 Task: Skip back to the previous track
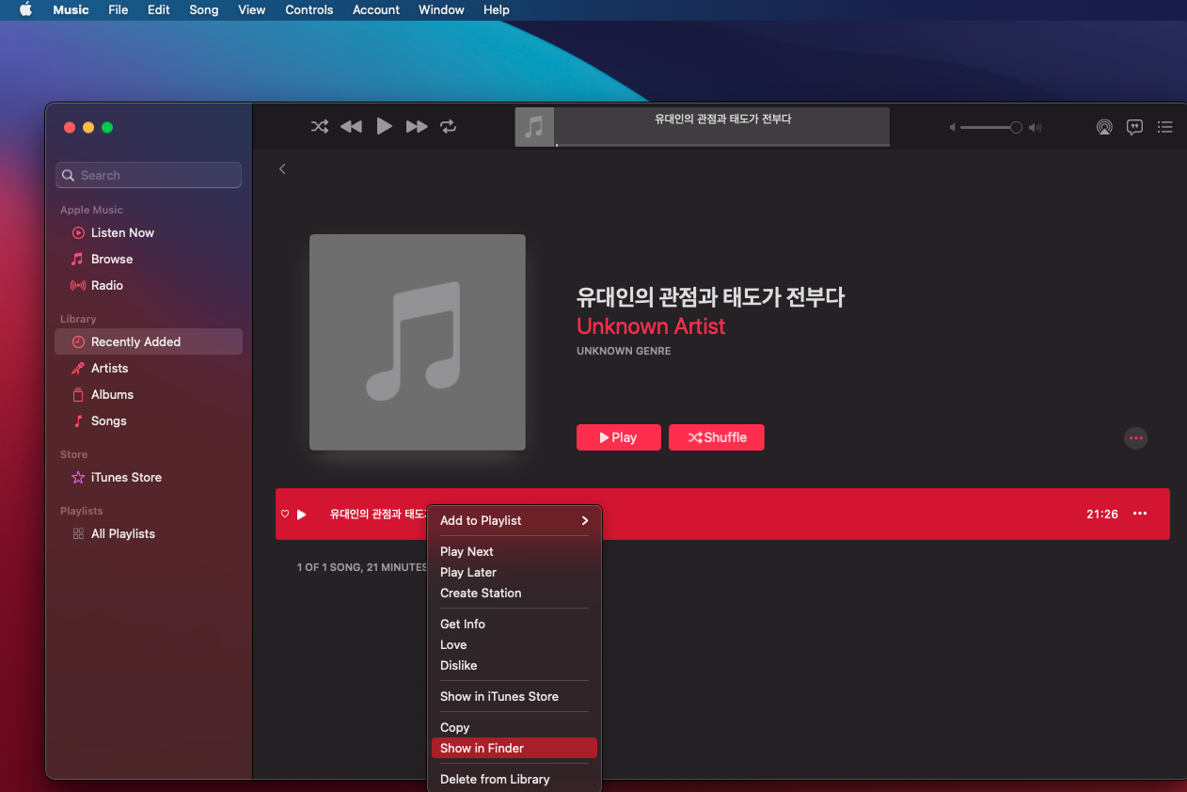(351, 126)
